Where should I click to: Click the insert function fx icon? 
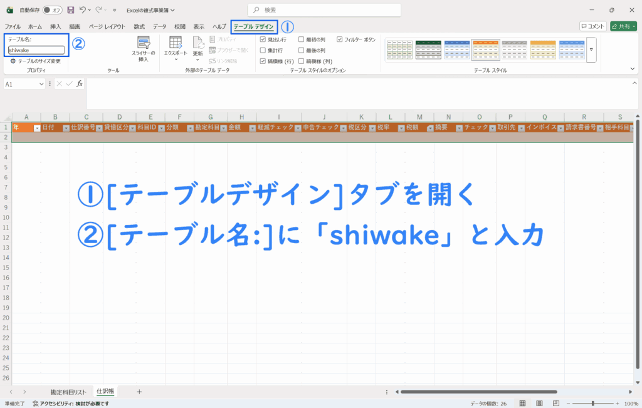tap(80, 83)
